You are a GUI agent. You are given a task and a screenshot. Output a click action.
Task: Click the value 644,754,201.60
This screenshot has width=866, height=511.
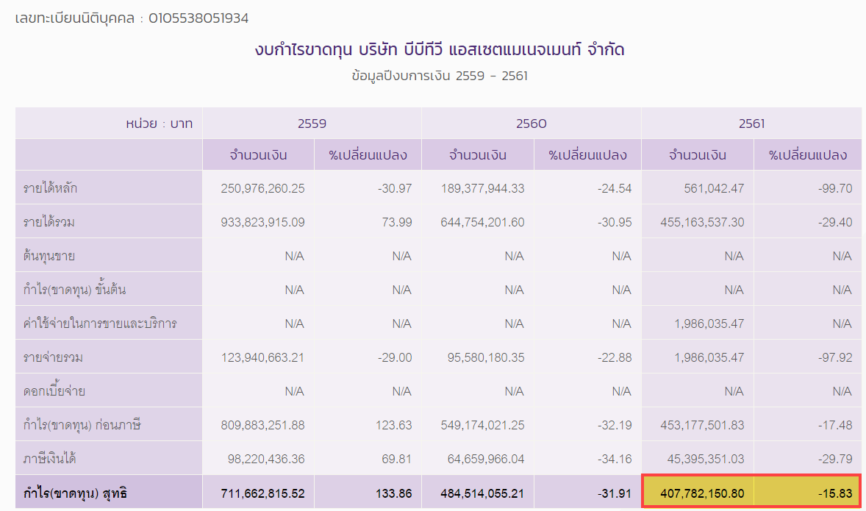coord(483,222)
